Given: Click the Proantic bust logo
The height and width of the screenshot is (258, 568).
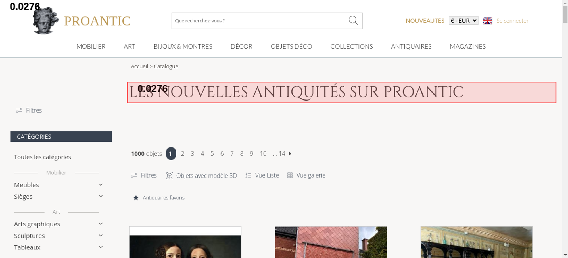Looking at the screenshot, I should pyautogui.click(x=45, y=20).
